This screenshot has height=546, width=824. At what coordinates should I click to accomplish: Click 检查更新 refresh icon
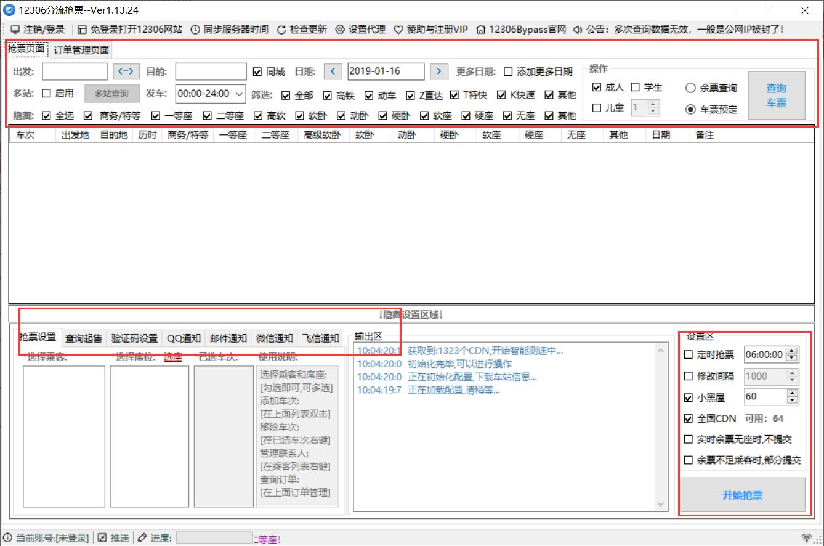point(281,30)
